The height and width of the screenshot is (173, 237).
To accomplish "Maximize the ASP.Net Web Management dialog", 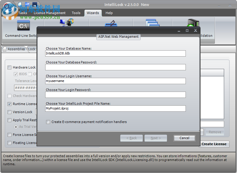I will pos(187,31).
